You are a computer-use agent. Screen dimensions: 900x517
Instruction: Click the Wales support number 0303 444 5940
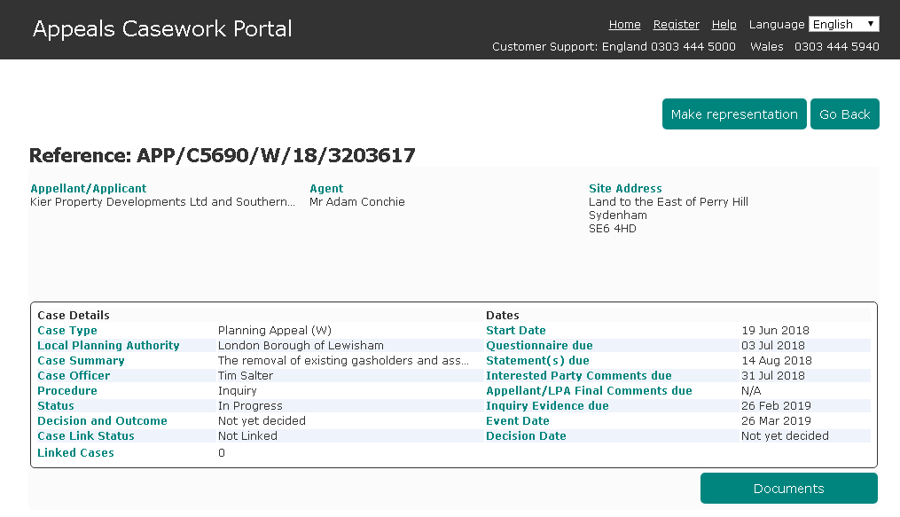click(836, 46)
